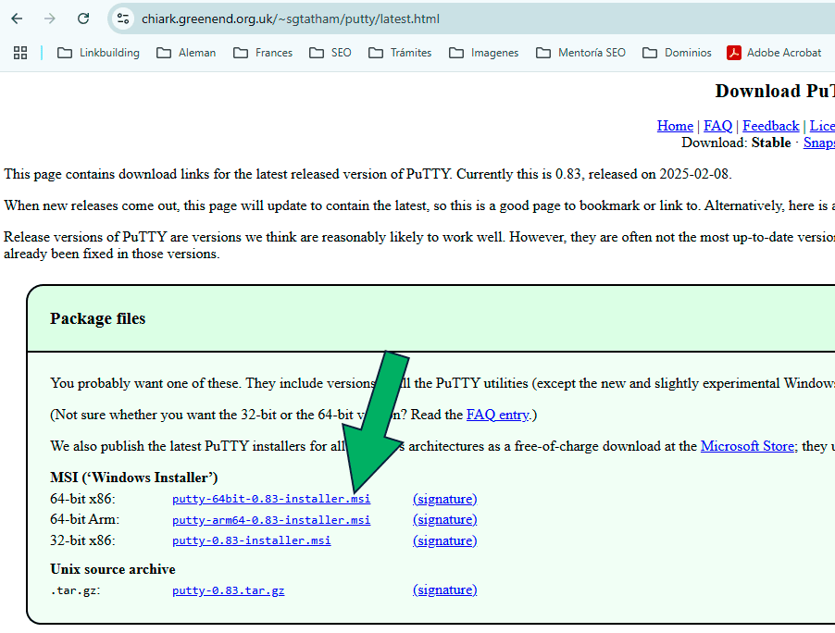Image resolution: width=835 pixels, height=633 pixels.
Task: Click the forward navigation arrow
Action: [x=48, y=18]
